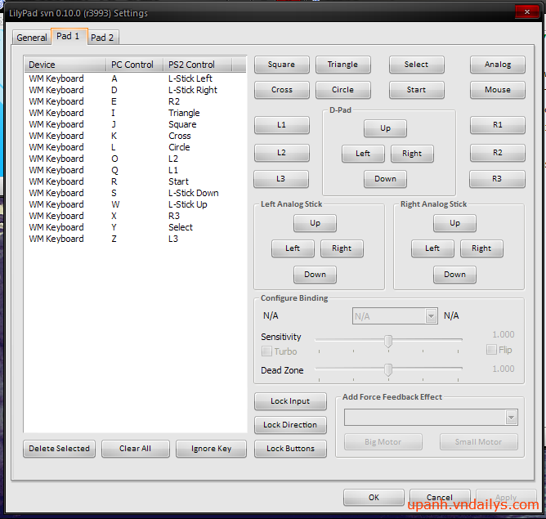The image size is (546, 519).
Task: Select the Circle binding row for L
Action: click(135, 147)
